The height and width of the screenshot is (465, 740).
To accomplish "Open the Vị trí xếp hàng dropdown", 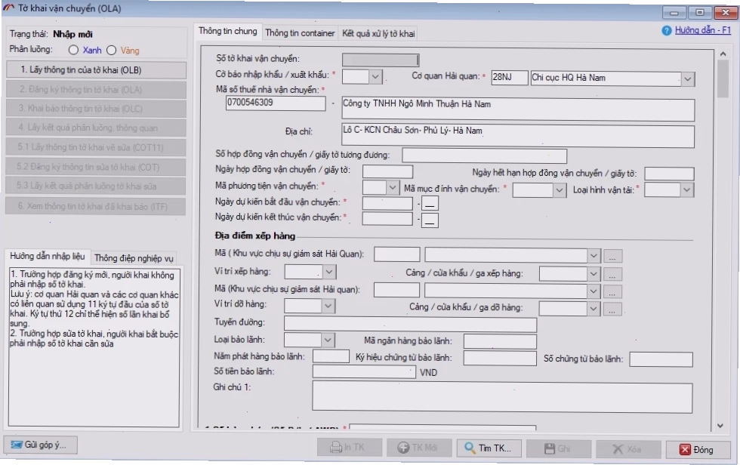I will pyautogui.click(x=329, y=272).
